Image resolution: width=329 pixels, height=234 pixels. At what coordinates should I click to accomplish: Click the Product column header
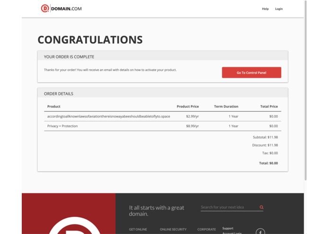click(53, 107)
